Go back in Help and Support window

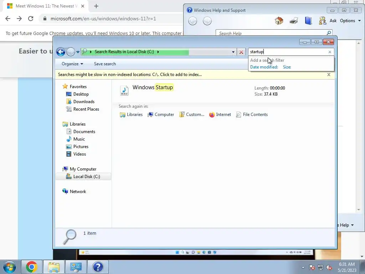coord(192,21)
